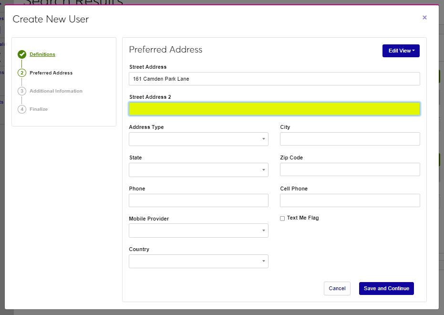Go to the Definitions step link
Viewport: 444px width, 315px height.
pyautogui.click(x=42, y=54)
